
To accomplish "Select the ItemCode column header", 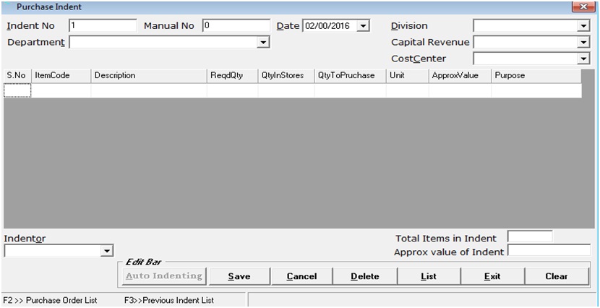I will (x=61, y=75).
